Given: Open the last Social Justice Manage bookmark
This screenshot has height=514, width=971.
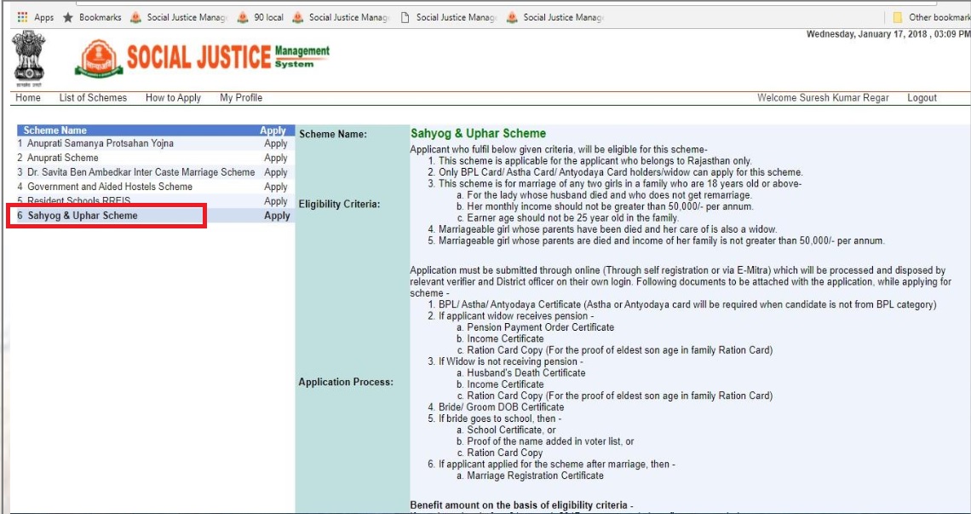Looking at the screenshot, I should click(555, 17).
